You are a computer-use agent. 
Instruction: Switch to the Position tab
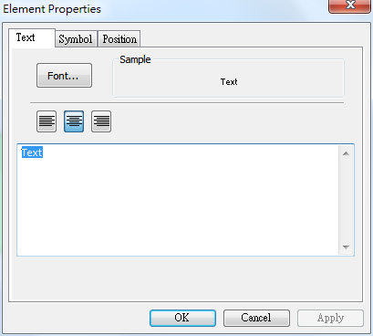119,39
